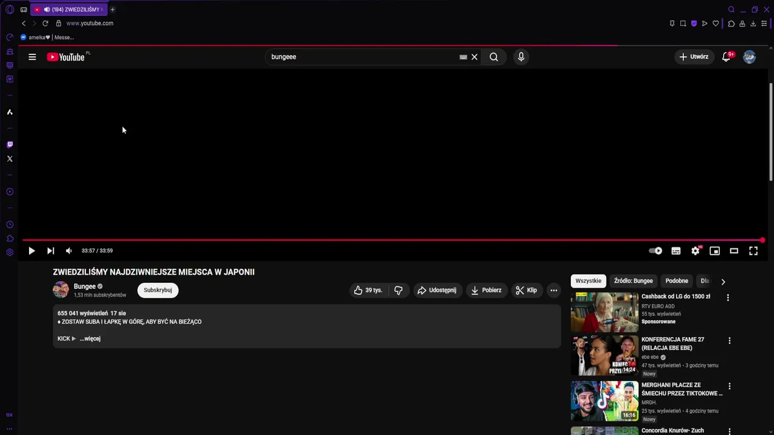Click the pin icon in address bar
774x435 pixels.
(x=672, y=24)
